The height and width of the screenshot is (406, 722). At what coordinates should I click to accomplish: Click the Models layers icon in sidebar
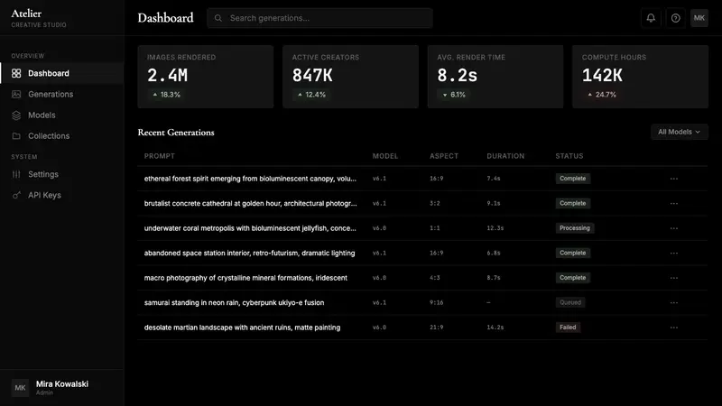coord(16,115)
